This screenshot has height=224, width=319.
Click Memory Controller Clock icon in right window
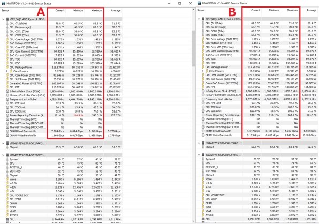pyautogui.click(x=203, y=95)
